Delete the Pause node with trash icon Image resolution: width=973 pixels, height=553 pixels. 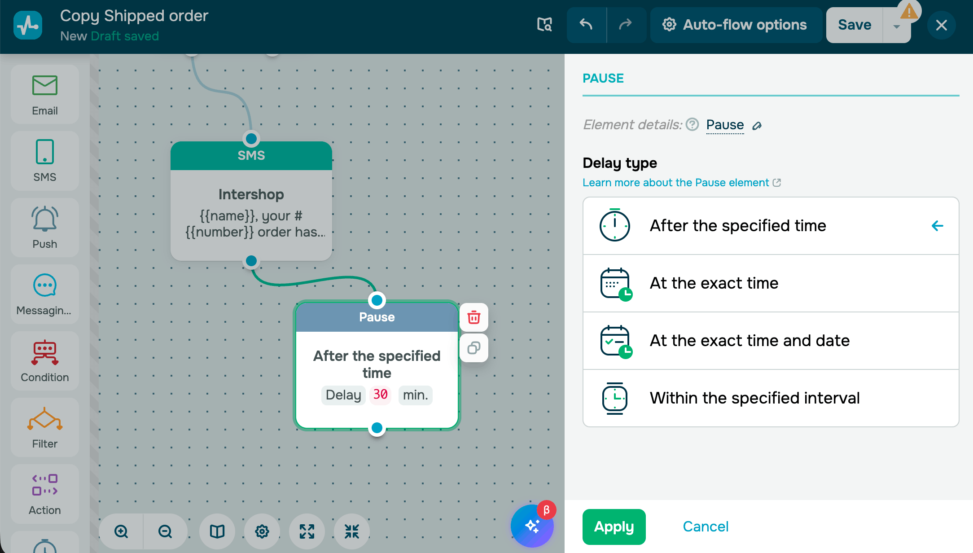click(x=474, y=317)
